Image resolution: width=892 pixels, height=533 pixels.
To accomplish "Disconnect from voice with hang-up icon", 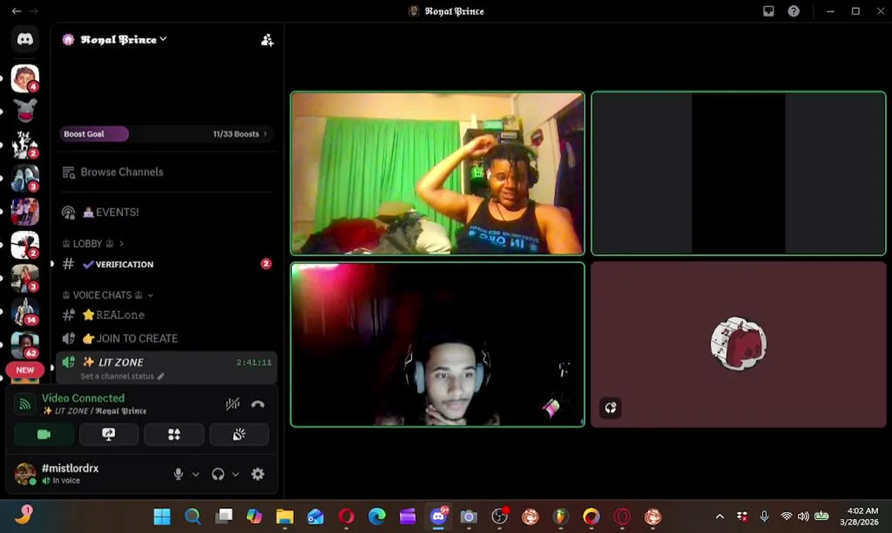I will point(258,404).
